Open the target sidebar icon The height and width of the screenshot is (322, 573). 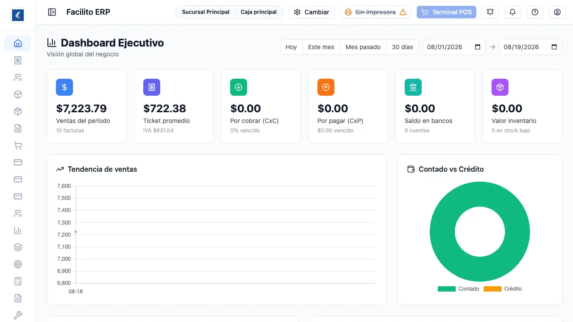click(x=18, y=264)
